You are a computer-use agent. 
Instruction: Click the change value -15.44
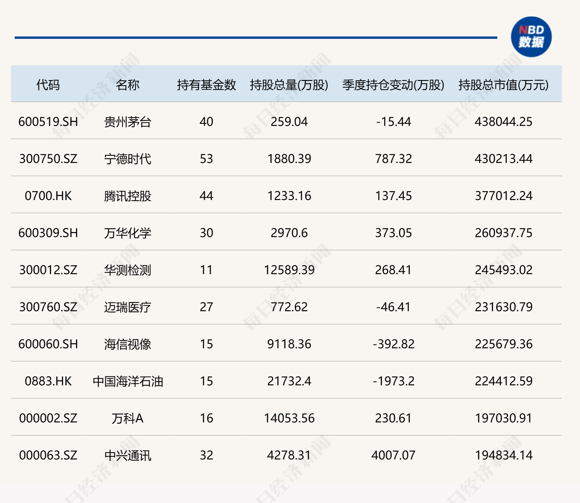coord(394,122)
